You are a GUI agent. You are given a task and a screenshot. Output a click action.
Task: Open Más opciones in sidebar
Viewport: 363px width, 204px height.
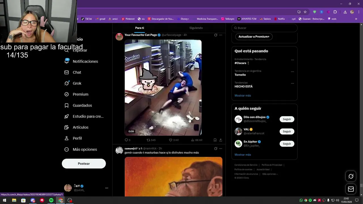coord(81,149)
